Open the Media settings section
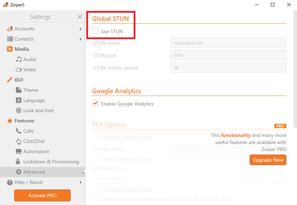This screenshot has width=297, height=205. point(22,49)
